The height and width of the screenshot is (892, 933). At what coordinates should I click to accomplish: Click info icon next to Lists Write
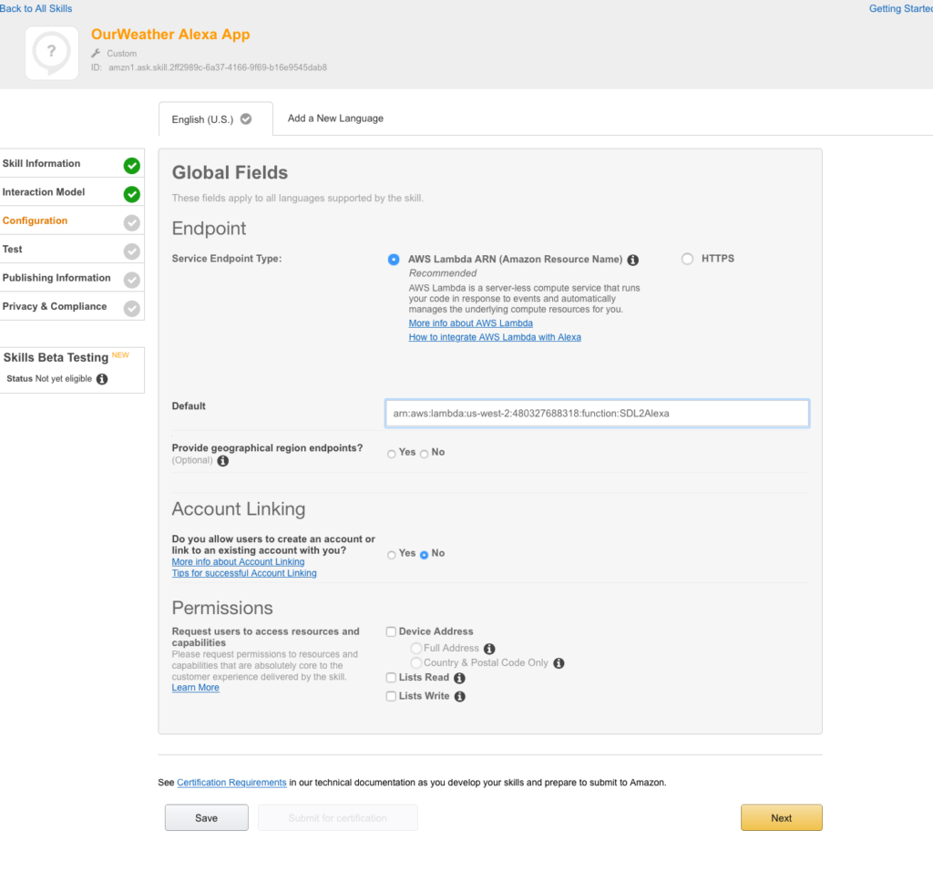click(x=460, y=697)
